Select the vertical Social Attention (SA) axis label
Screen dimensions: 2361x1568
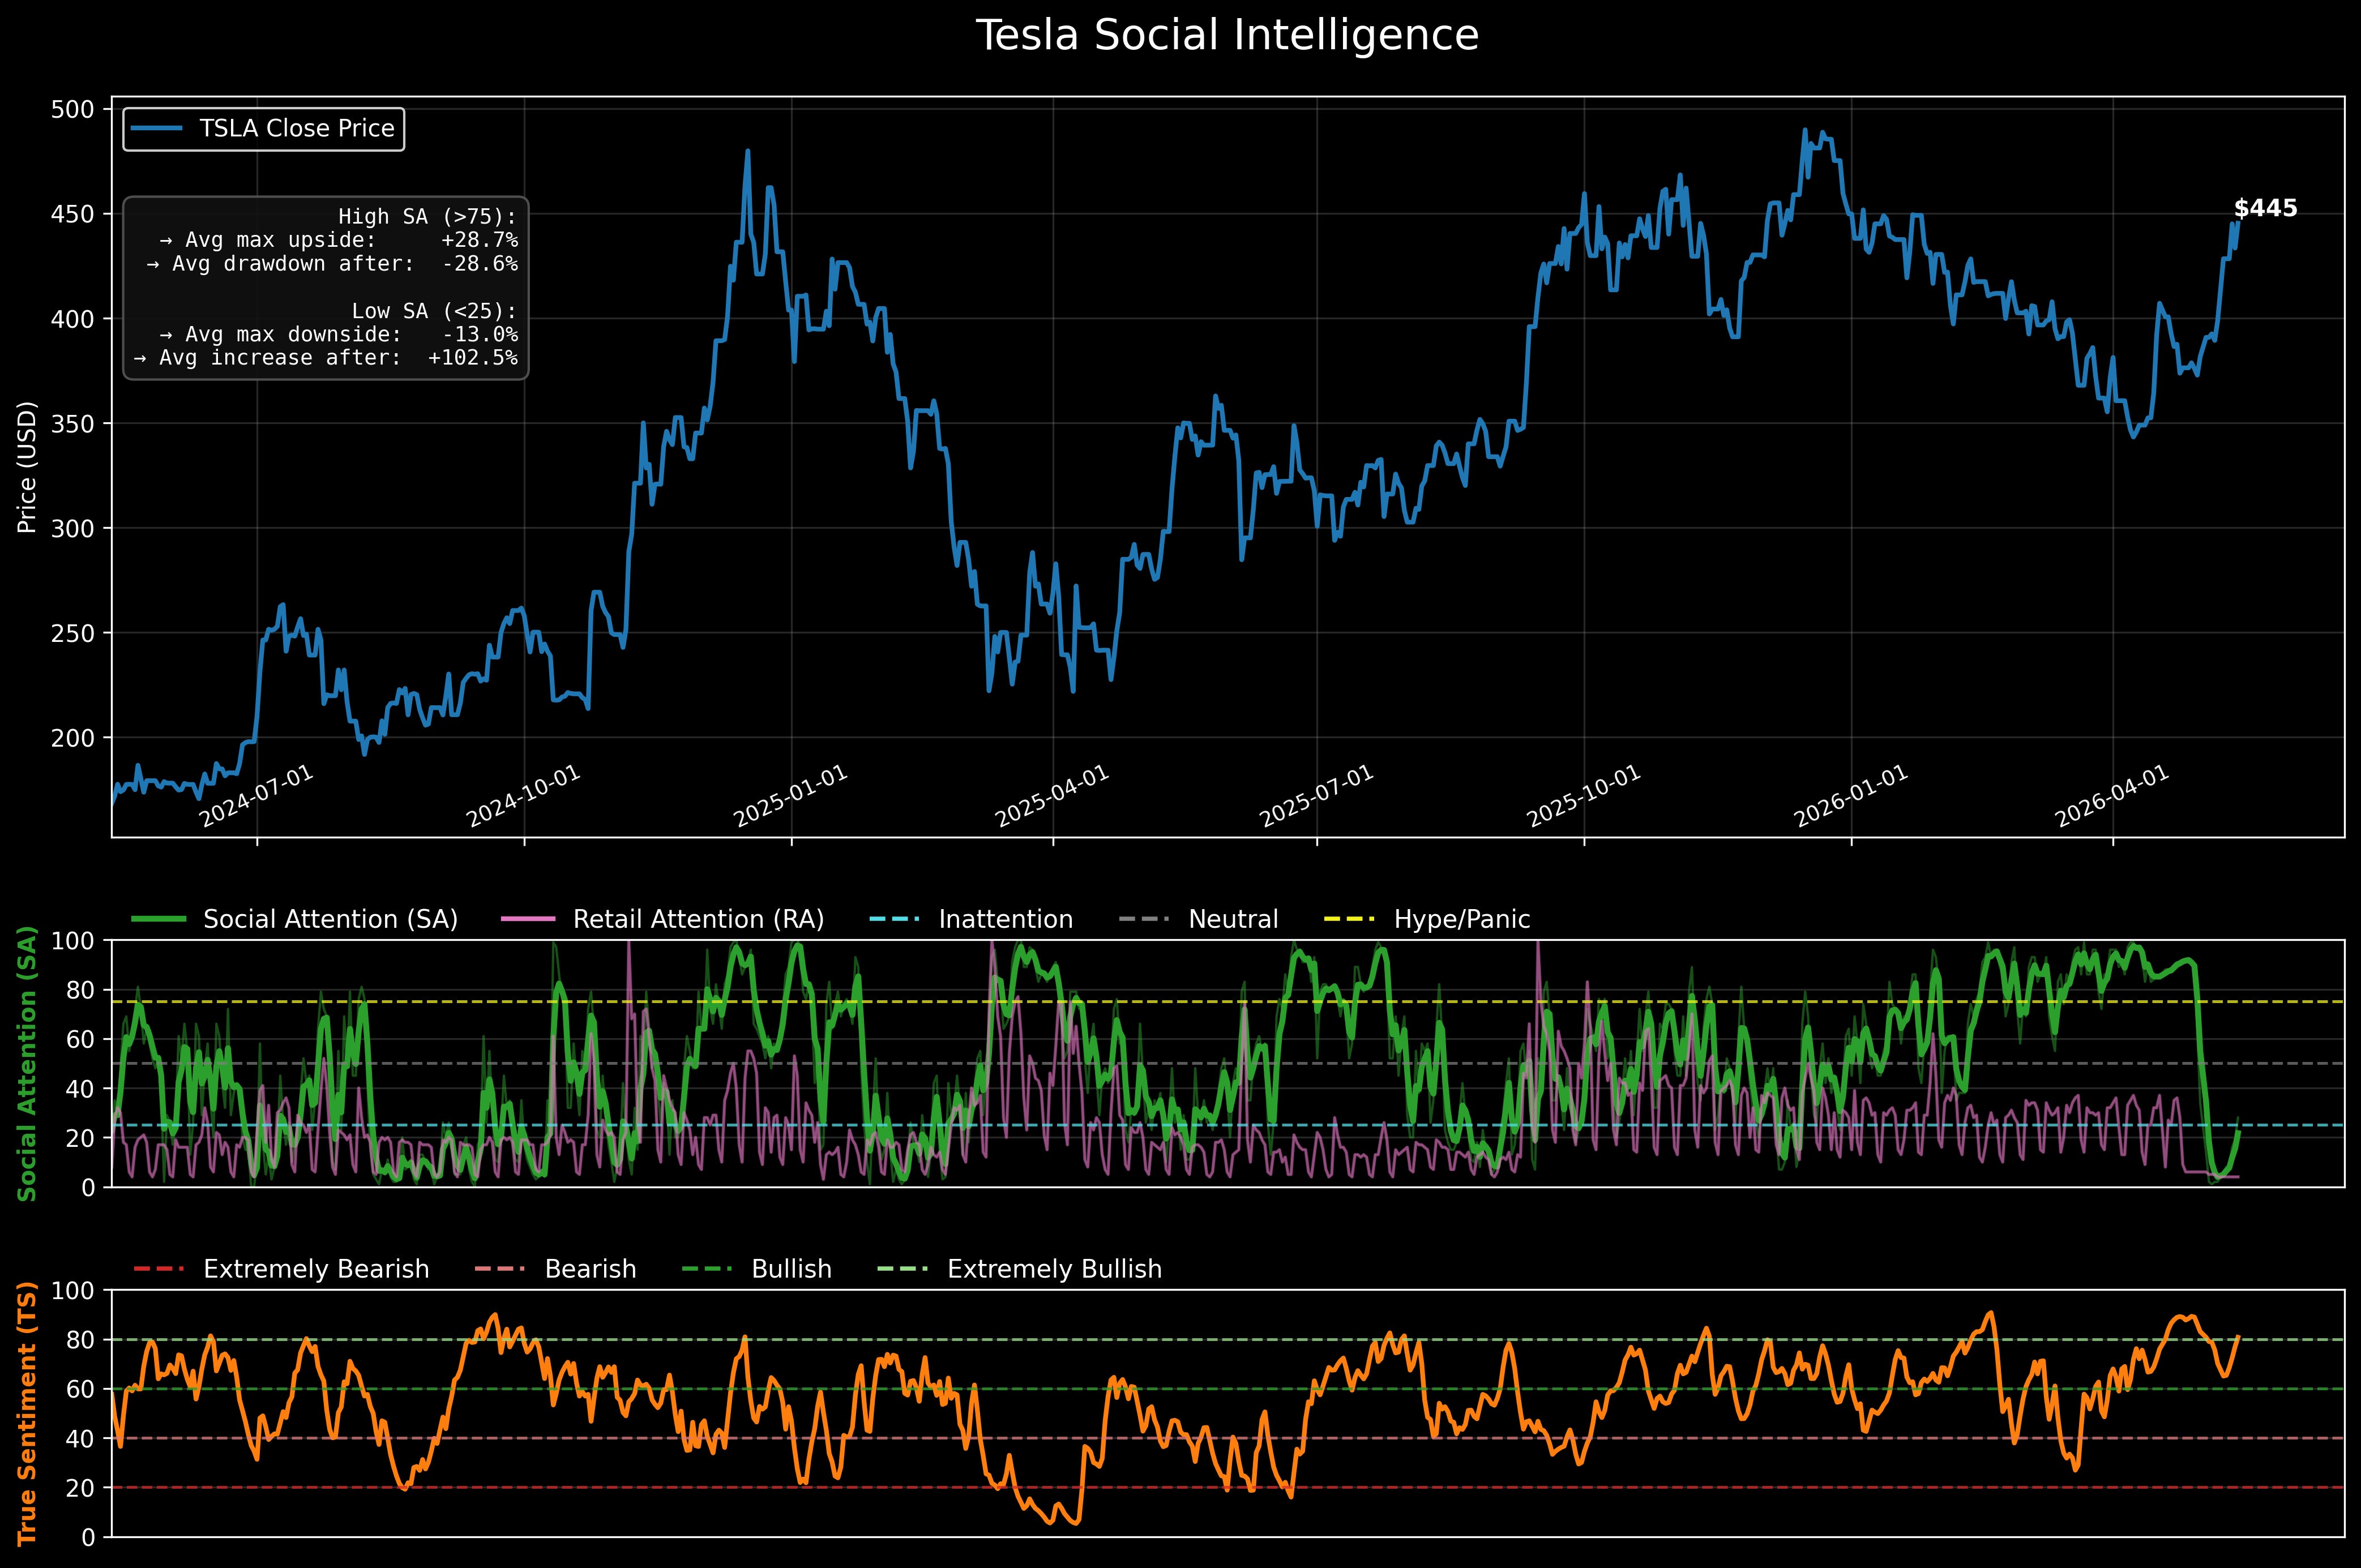point(28,1063)
